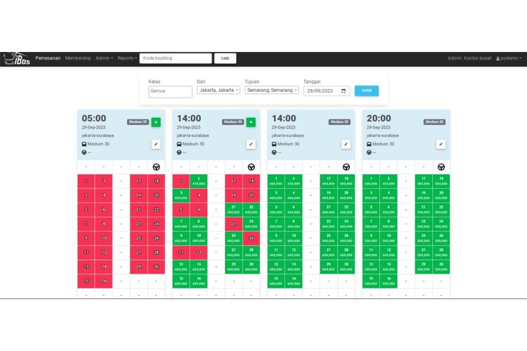Open the Tujuan destination dropdown
This screenshot has height=351, width=527.
click(x=271, y=91)
